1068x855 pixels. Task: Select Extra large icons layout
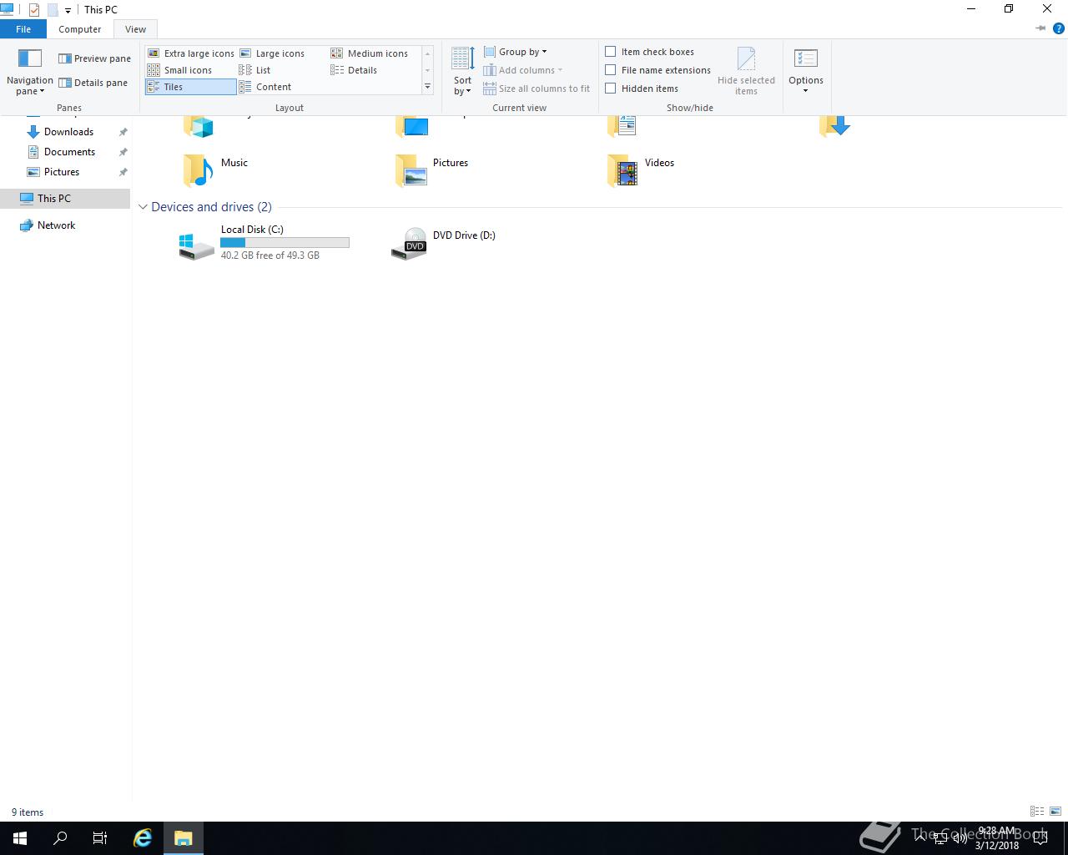coord(191,53)
